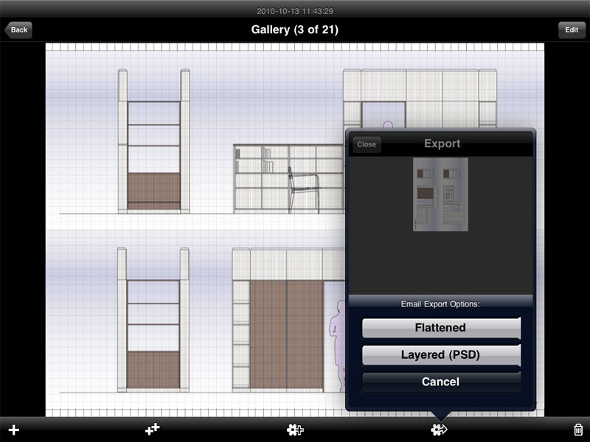
Task: Tap the Gallery (3 of 21) title
Action: pyautogui.click(x=295, y=30)
